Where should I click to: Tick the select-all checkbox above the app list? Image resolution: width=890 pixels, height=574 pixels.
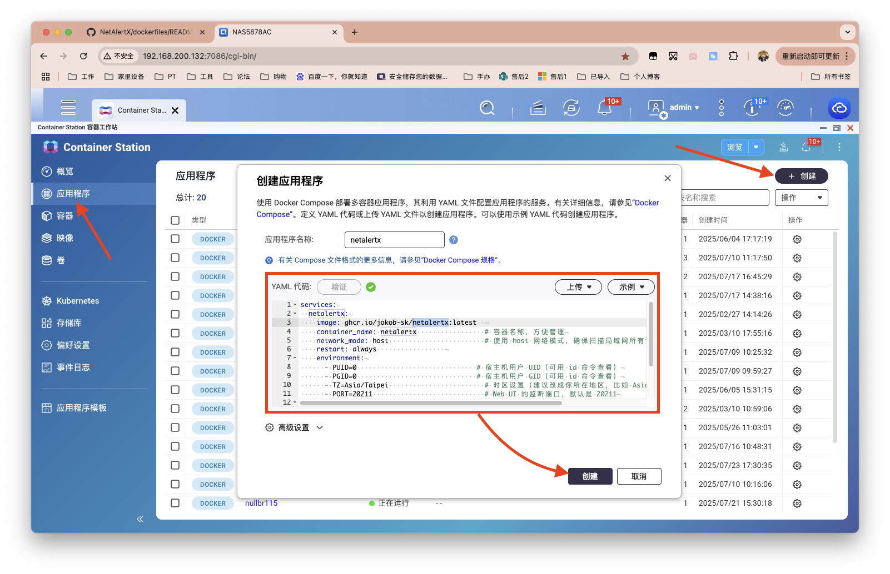click(175, 220)
